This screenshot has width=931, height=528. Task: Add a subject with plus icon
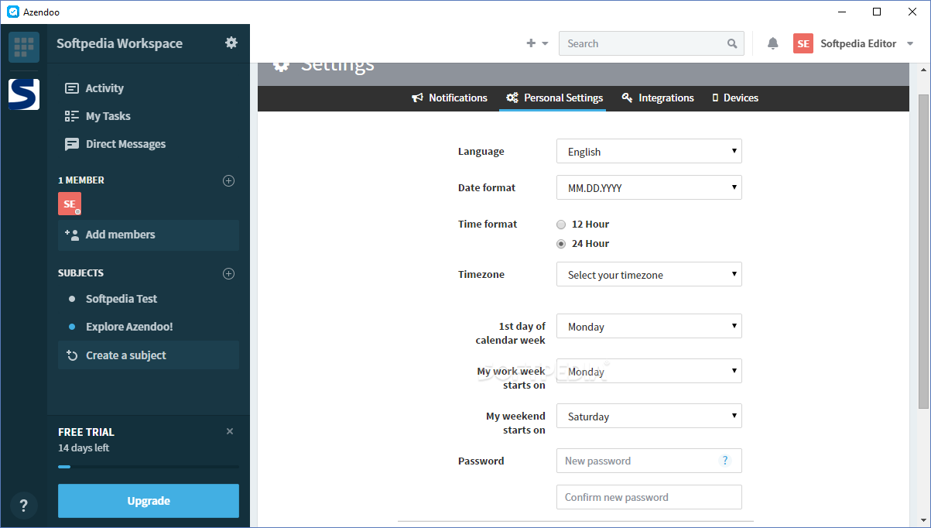pyautogui.click(x=228, y=273)
